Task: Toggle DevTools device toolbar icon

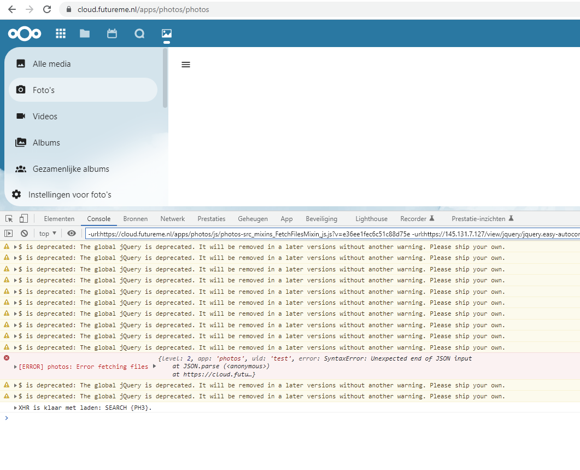Action: (x=24, y=218)
